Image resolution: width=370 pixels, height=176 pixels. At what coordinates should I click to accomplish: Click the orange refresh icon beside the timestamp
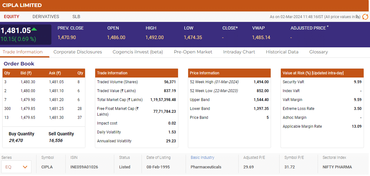point(365,17)
